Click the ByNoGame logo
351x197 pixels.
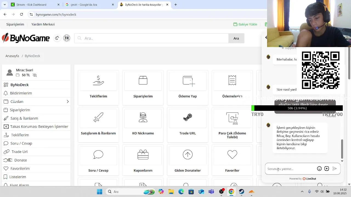coord(26,38)
